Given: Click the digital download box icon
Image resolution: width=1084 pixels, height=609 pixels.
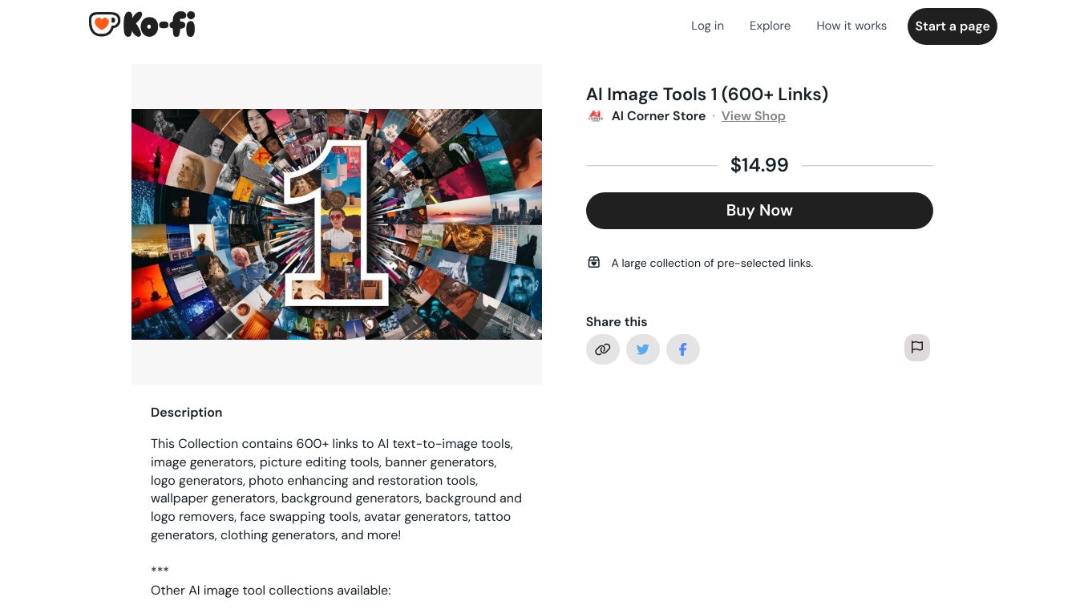Looking at the screenshot, I should 594,262.
